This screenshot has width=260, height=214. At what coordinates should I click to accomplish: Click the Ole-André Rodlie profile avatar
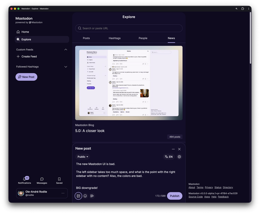21,193
